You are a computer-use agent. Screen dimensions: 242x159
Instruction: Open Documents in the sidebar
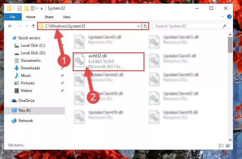point(31,61)
